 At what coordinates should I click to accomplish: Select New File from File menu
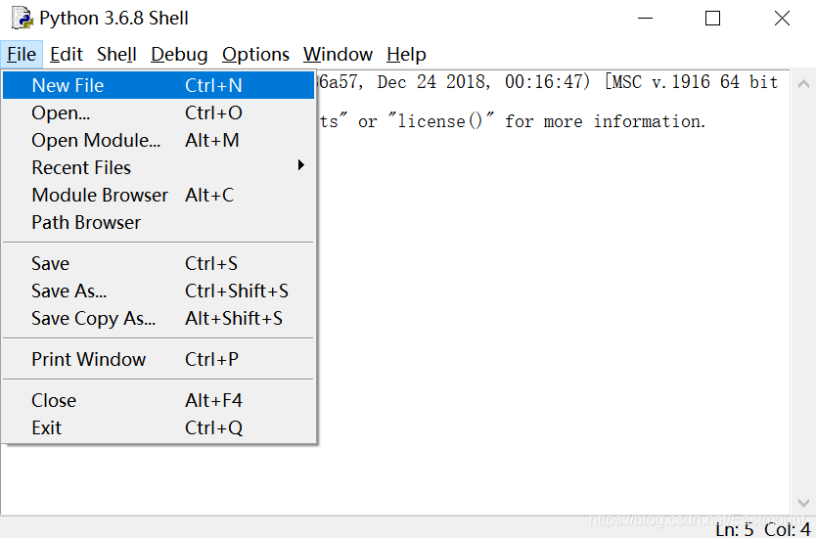pyautogui.click(x=68, y=85)
